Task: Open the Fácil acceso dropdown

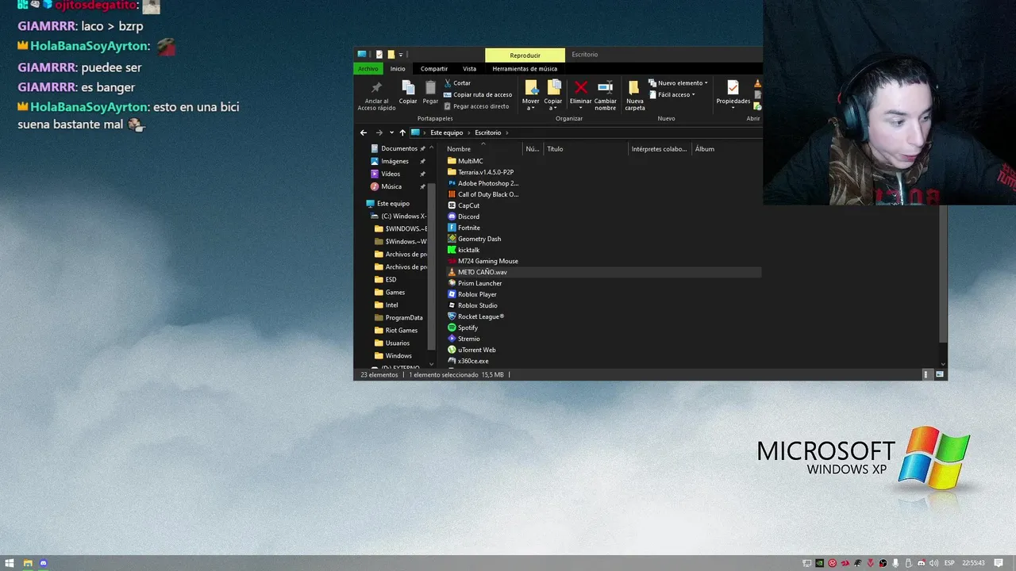Action: click(672, 95)
